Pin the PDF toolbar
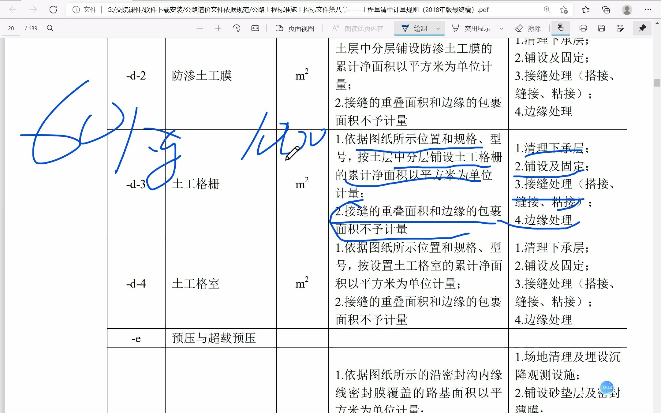Image resolution: width=661 pixels, height=413 pixels. pos(642,28)
